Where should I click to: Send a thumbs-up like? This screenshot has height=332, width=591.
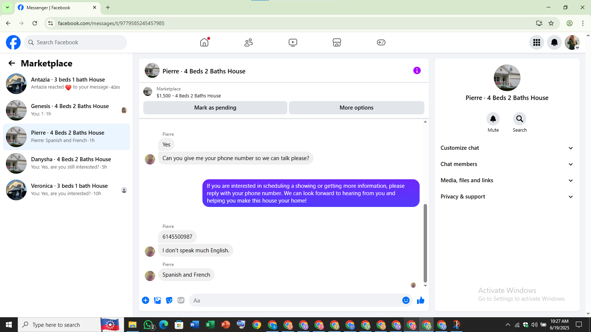(421, 300)
